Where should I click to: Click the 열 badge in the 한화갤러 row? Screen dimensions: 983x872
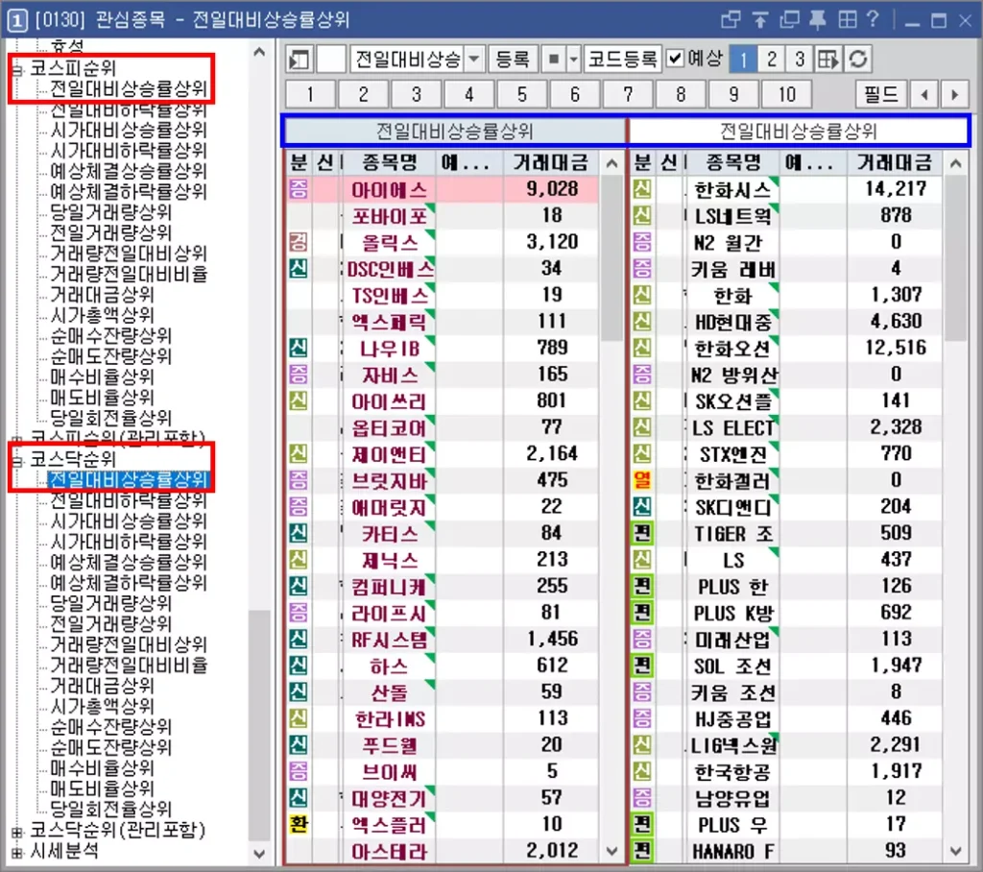[642, 480]
